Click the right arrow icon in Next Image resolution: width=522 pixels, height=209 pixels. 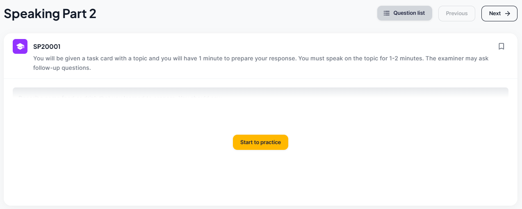coord(508,14)
